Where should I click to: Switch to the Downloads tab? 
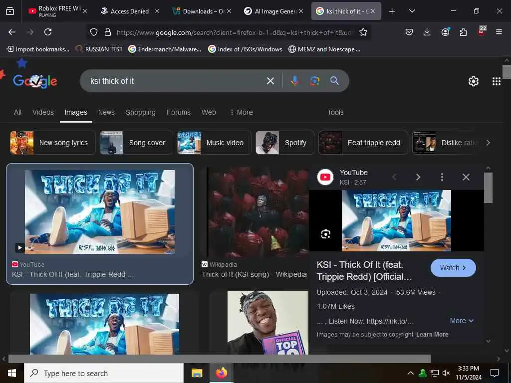(x=202, y=11)
